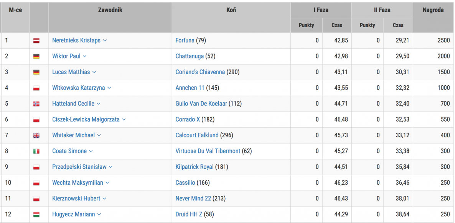Image resolution: width=455 pixels, height=223 pixels.
Task: Expand details arrow for Ciszek-Lewicka Małgorzata
Action: [x=124, y=119]
